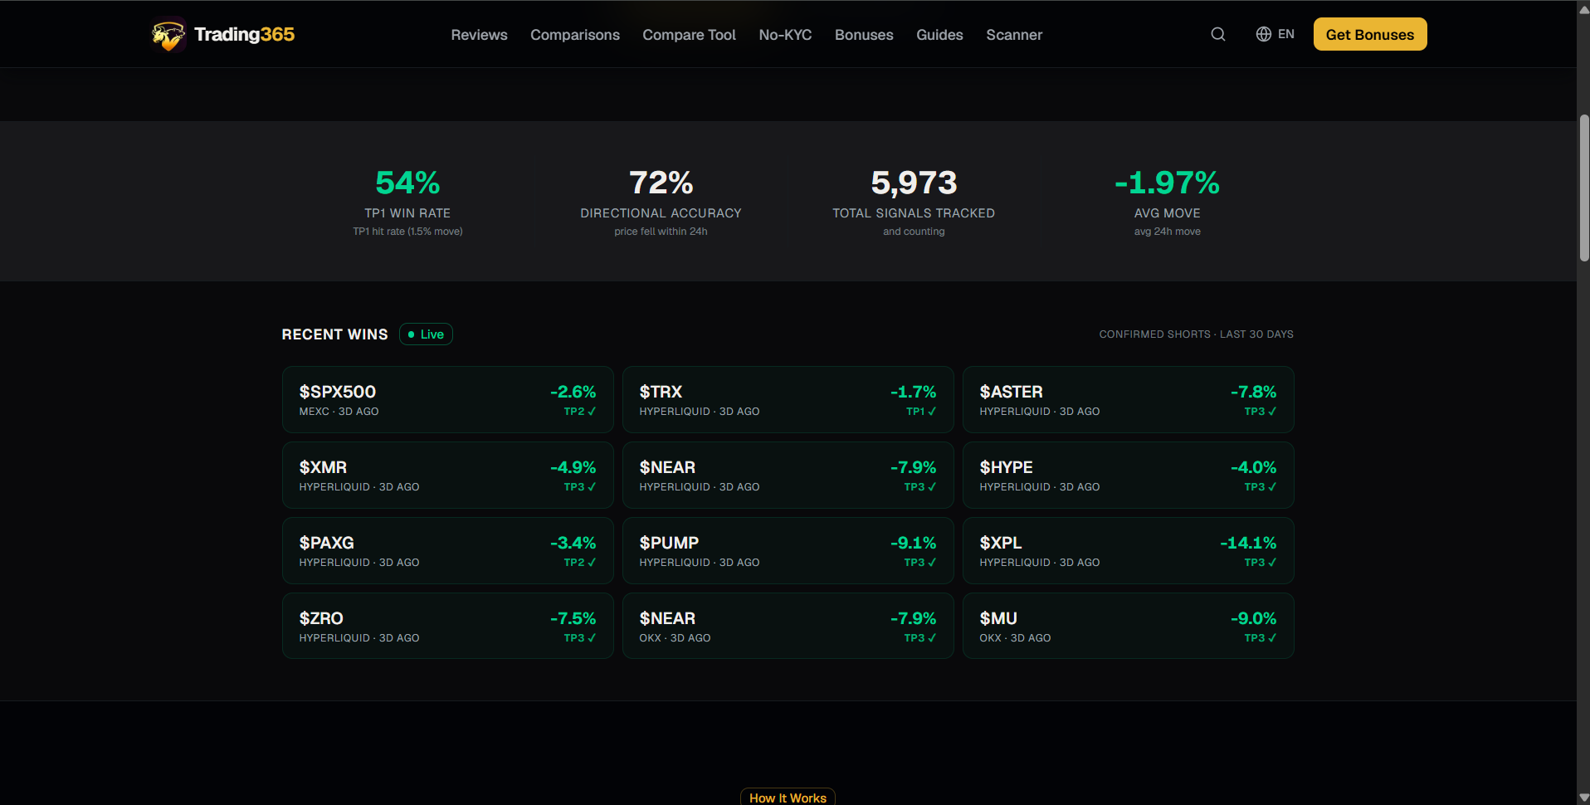Select the $SPX500 MEXC win card
The width and height of the screenshot is (1590, 805).
[x=447, y=399]
